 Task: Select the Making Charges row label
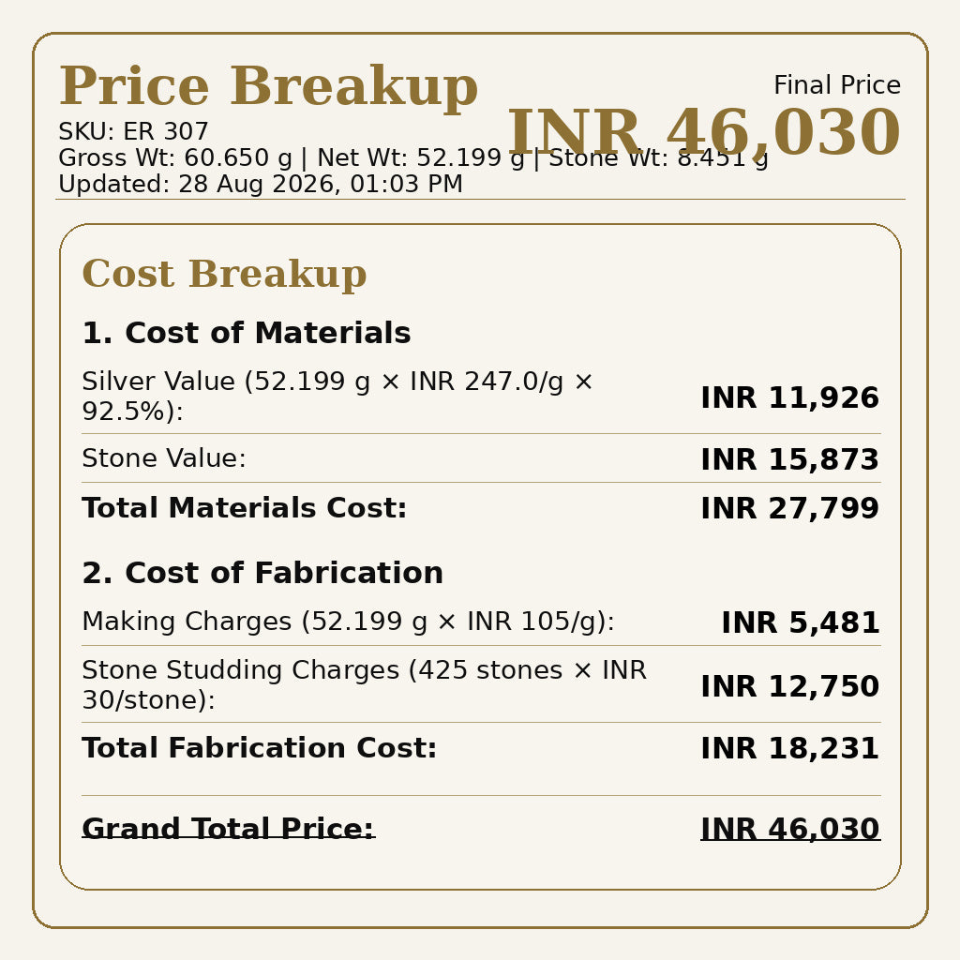click(x=349, y=622)
